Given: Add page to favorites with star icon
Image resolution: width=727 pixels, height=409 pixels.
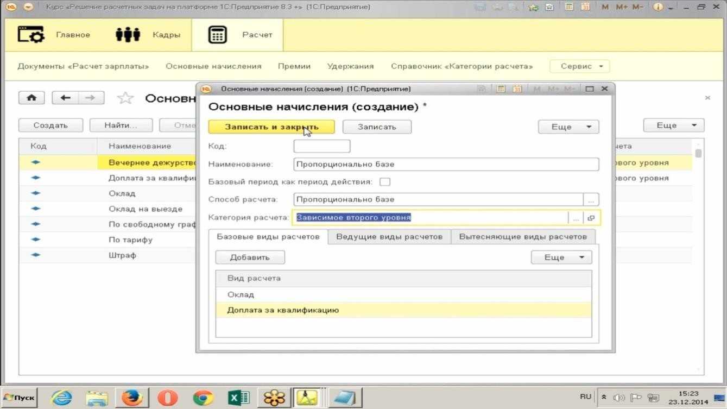Looking at the screenshot, I should (125, 98).
